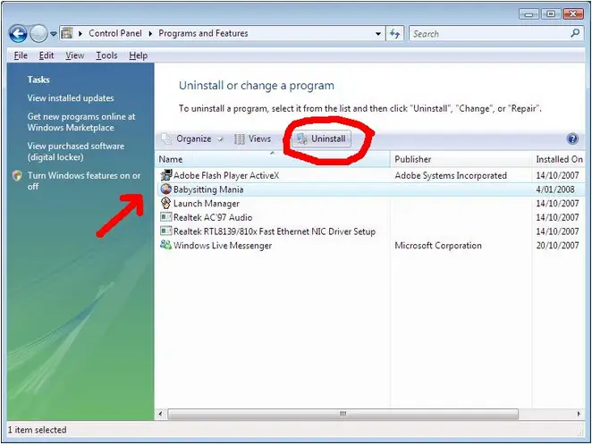Screen dimensions: 592x445
Task: Open the Tools menu
Action: 106,55
